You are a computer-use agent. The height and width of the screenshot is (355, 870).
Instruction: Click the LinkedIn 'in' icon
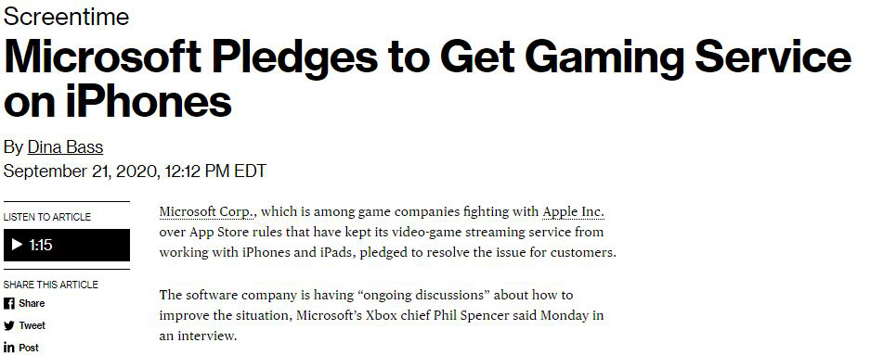click(9, 348)
